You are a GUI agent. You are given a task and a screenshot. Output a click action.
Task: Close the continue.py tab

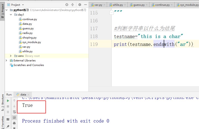(172, 5)
